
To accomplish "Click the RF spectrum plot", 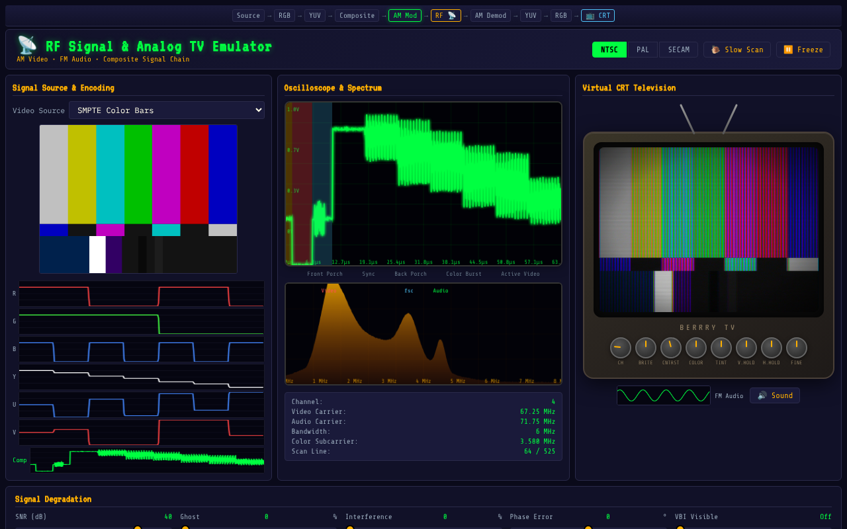I will click(x=423, y=334).
